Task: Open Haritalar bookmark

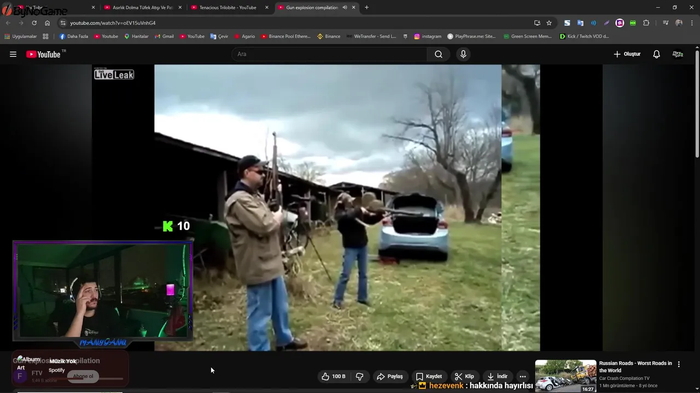Action: pos(137,37)
